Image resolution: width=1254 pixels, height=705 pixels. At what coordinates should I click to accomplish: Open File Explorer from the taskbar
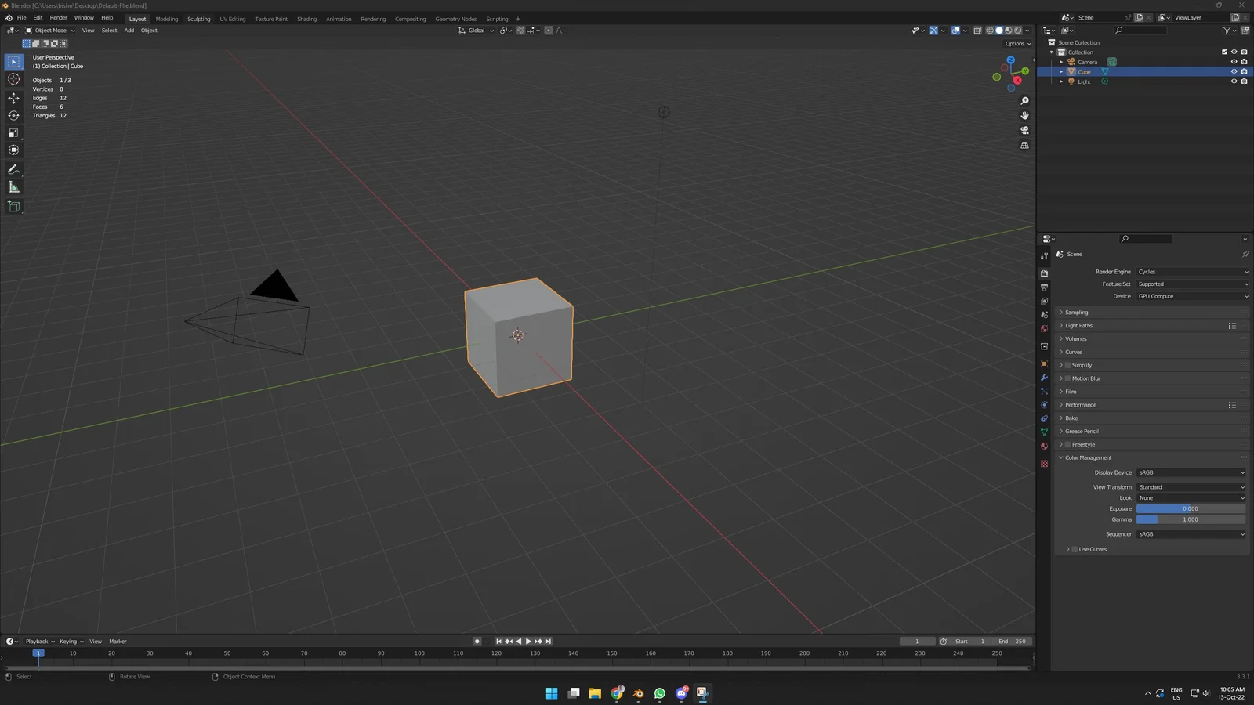click(595, 693)
